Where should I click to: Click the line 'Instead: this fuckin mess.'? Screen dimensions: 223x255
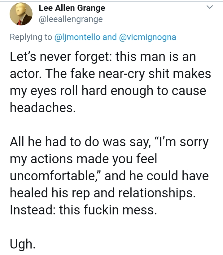pyautogui.click(x=83, y=210)
